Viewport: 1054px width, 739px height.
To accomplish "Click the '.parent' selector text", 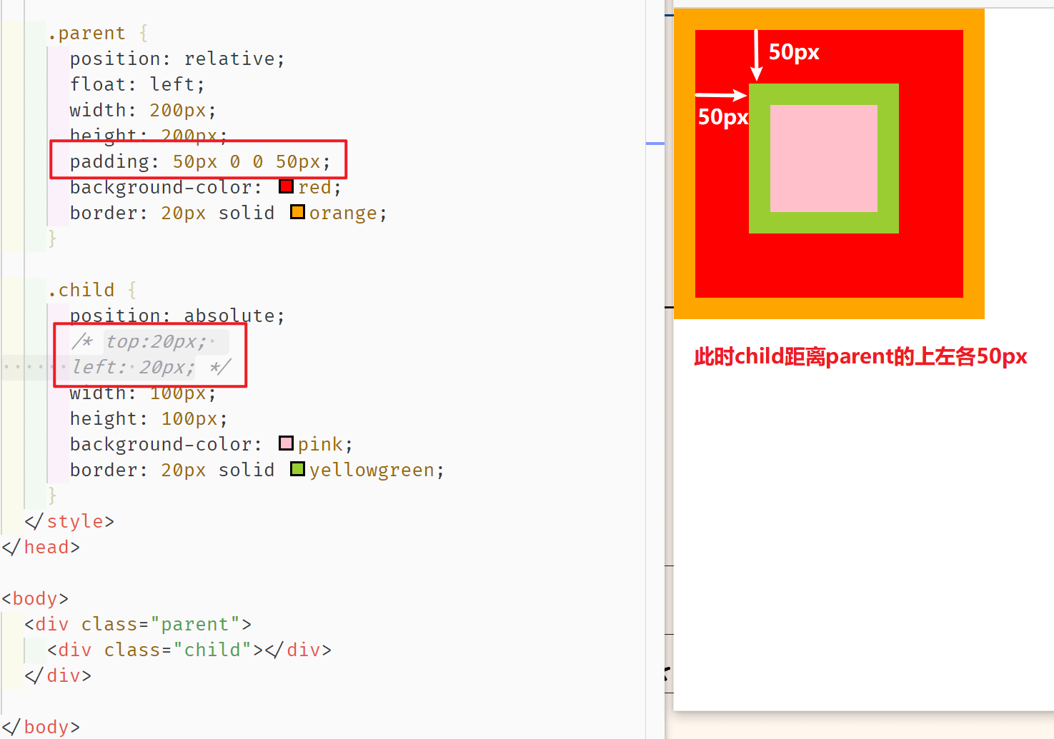I will pyautogui.click(x=86, y=33).
